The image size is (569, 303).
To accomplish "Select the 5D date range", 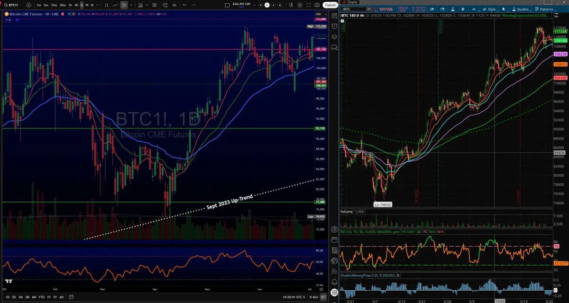I will pyautogui.click(x=14, y=297).
